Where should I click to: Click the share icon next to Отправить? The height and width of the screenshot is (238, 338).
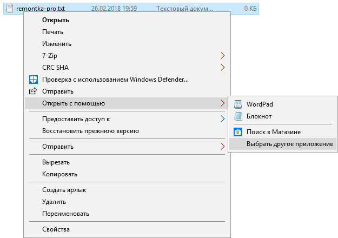click(33, 91)
